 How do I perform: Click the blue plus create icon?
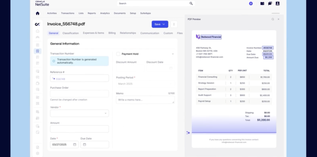pyautogui.click(x=251, y=3)
